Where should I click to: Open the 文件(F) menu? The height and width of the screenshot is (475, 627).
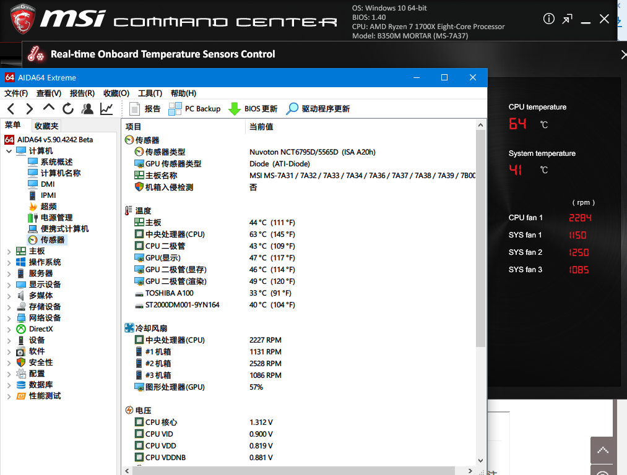16,93
